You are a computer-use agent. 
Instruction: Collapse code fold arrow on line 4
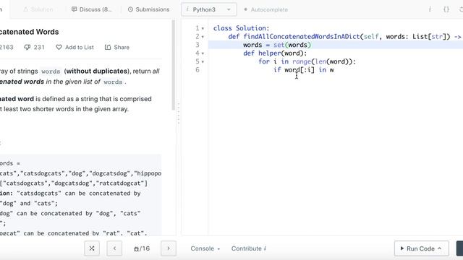(x=203, y=53)
